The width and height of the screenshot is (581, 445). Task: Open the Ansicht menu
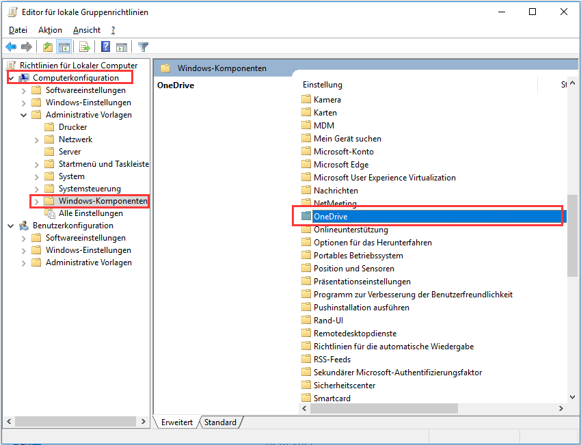87,30
